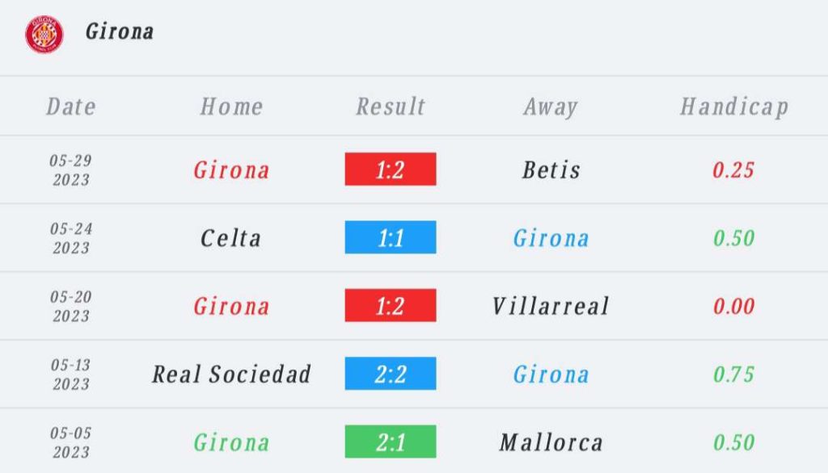Open the Girona team title
The image size is (828, 473).
pyautogui.click(x=120, y=31)
